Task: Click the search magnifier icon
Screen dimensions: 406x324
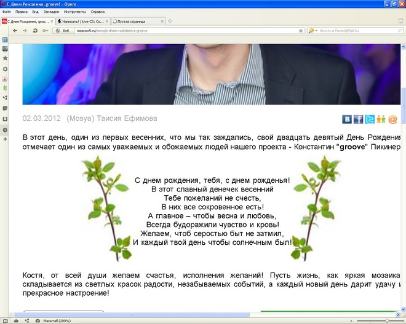Action: (400, 31)
